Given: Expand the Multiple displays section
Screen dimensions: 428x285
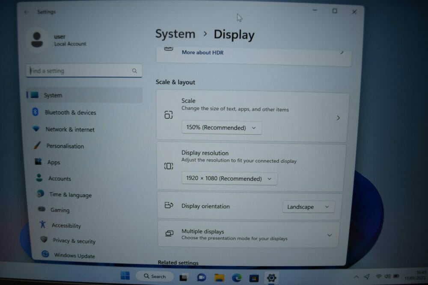Looking at the screenshot, I should [330, 235].
